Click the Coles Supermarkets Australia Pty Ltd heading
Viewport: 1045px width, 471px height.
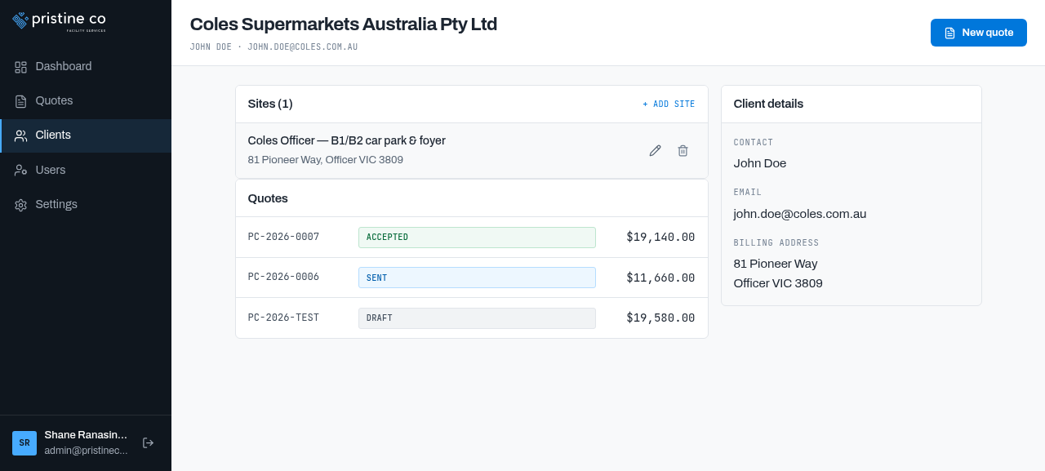(343, 24)
